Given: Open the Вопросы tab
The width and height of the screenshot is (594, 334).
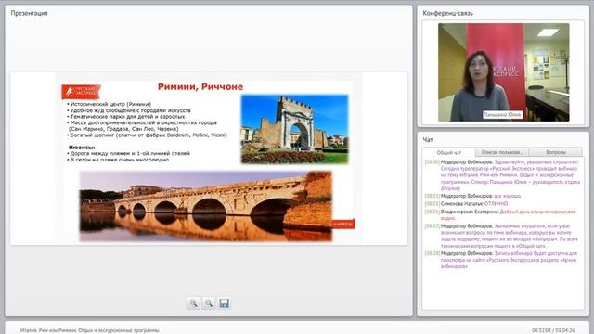Looking at the screenshot, I should pos(556,152).
